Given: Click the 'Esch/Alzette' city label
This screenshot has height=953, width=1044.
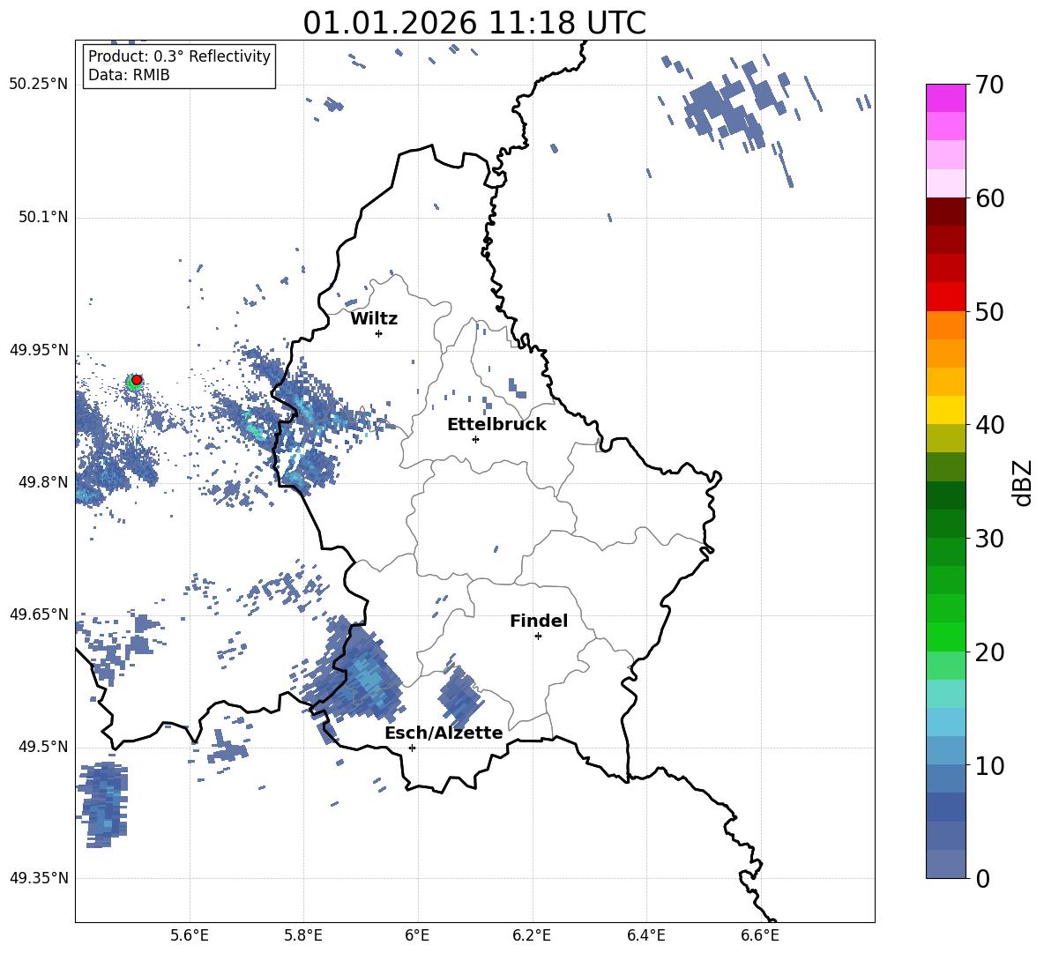Looking at the screenshot, I should tap(444, 733).
